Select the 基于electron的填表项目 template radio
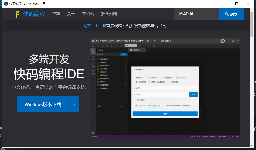Image resolution: width=256 pixels, height=150 pixels. pos(136,106)
